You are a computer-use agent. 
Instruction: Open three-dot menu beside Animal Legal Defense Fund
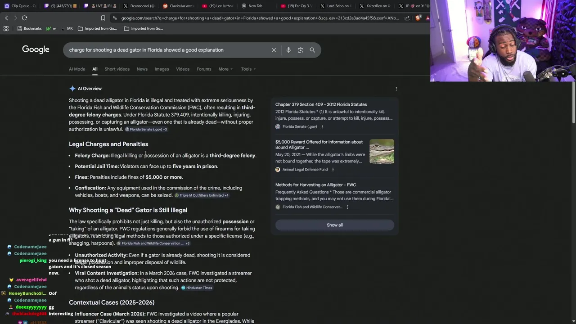[333, 170]
